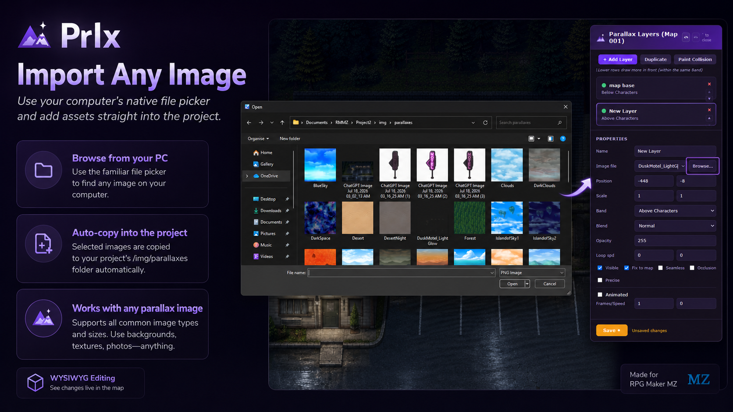Screen dimensions: 733x412
Task: Click Project2 in the breadcrumb path
Action: [x=363, y=123]
